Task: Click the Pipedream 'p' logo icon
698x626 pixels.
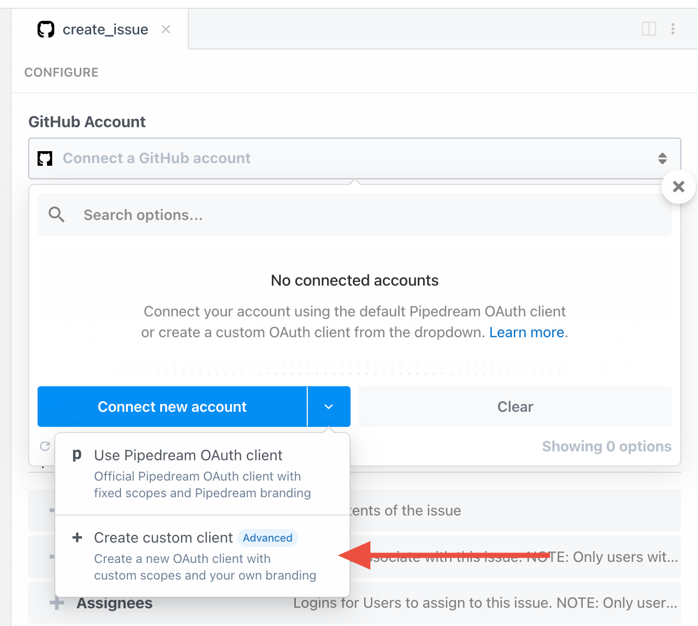Action: pyautogui.click(x=77, y=455)
